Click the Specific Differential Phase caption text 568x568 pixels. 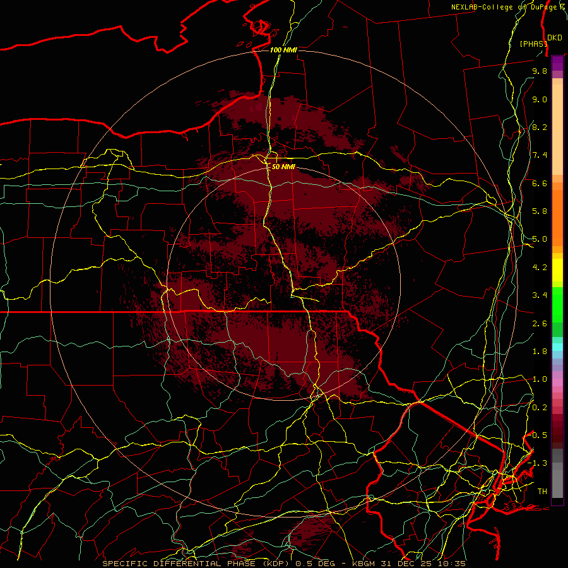(x=283, y=564)
